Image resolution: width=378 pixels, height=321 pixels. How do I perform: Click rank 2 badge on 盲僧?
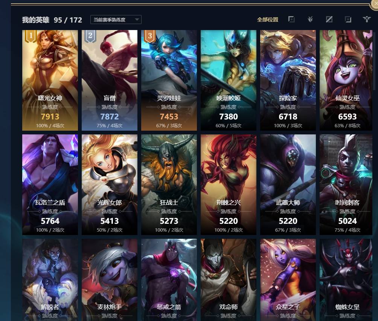pos(90,36)
